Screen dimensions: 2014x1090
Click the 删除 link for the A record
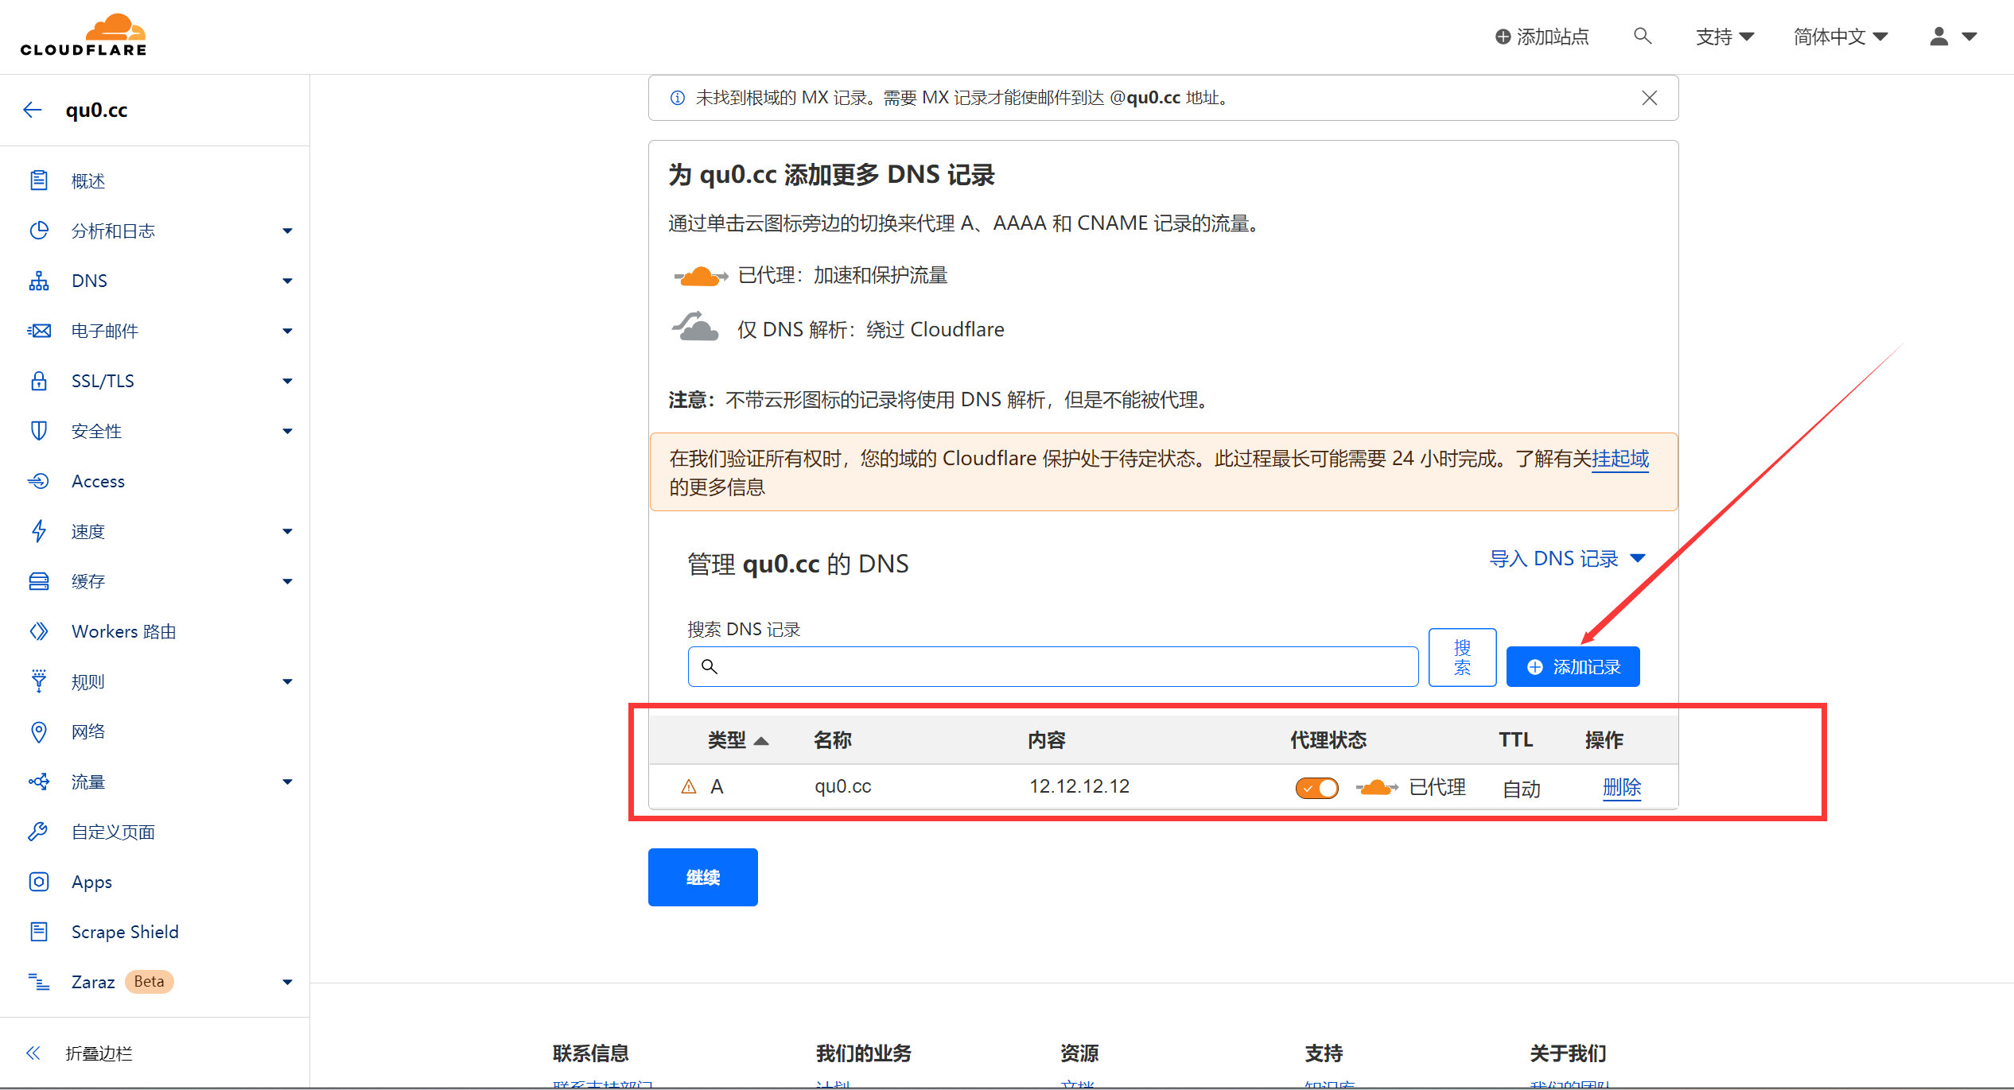pyautogui.click(x=1621, y=787)
